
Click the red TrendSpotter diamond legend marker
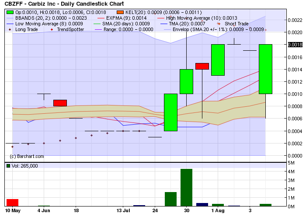[x=52, y=29]
